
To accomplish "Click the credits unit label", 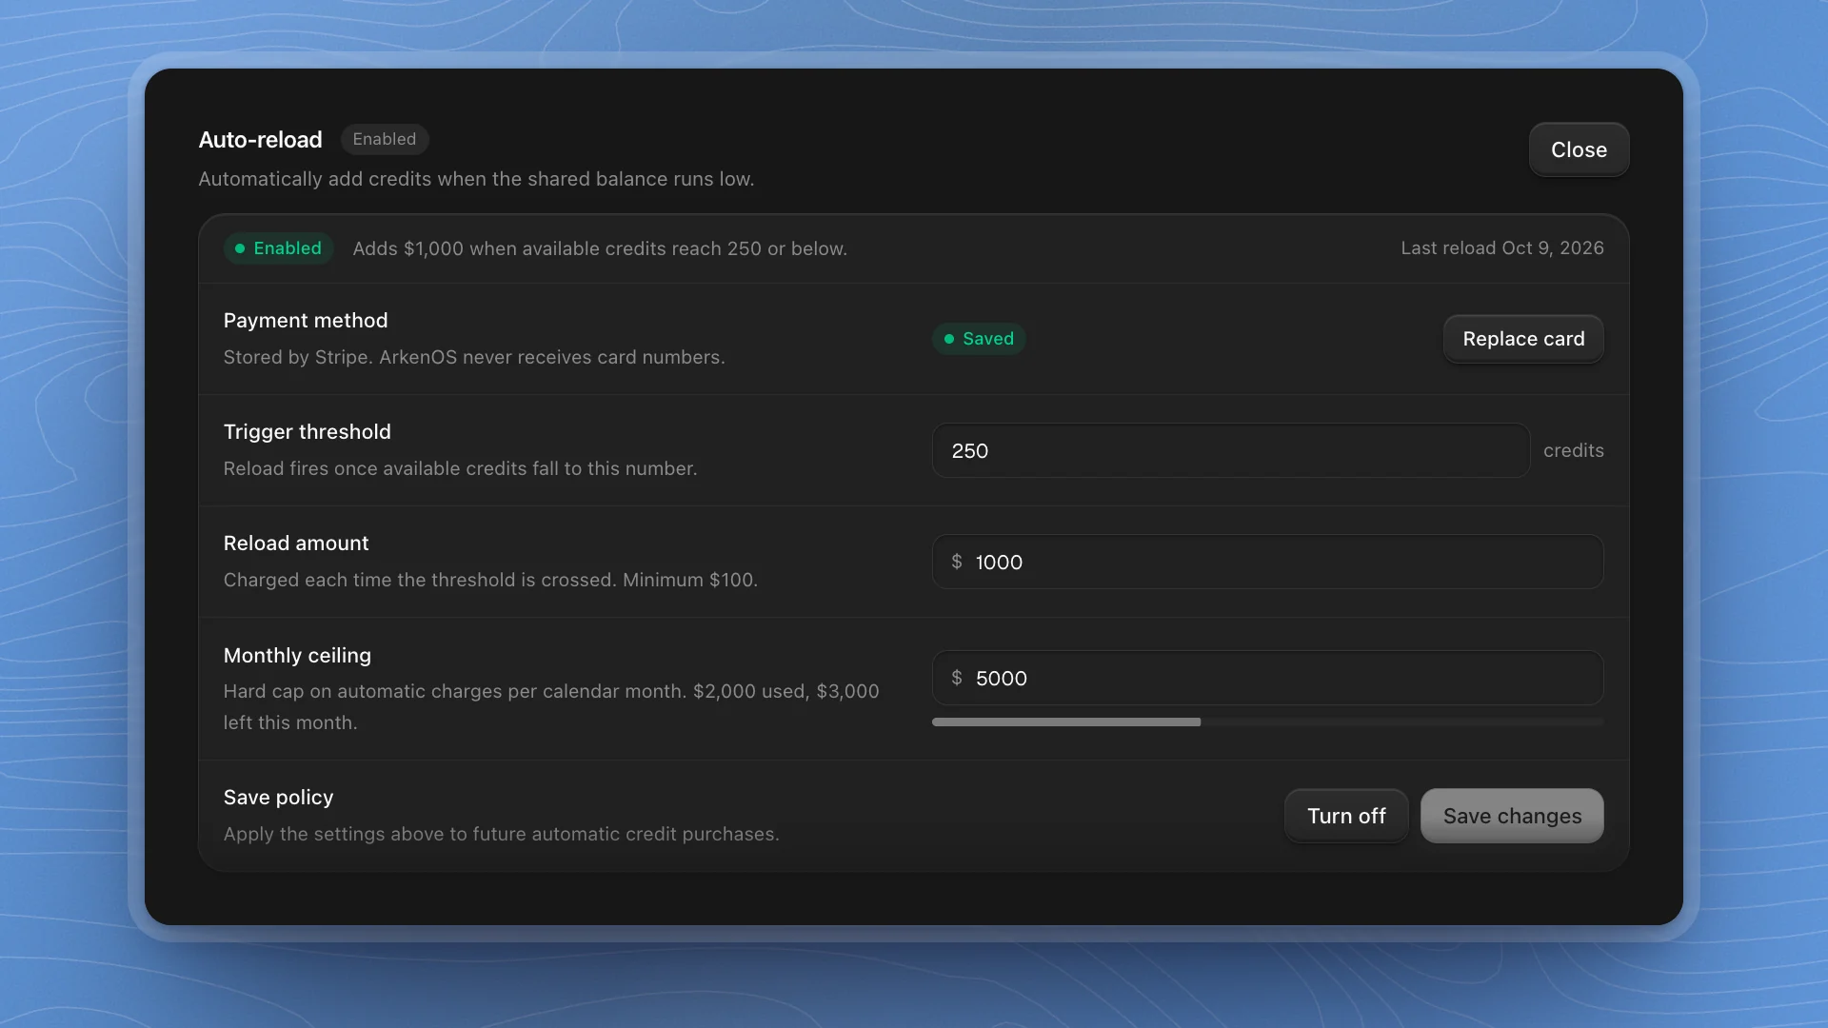I will [x=1574, y=450].
